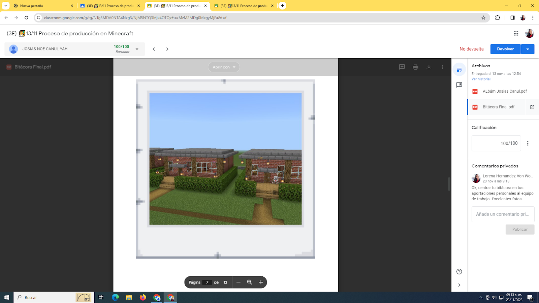This screenshot has width=539, height=303.
Task: Switch to Nueva pestaña tab
Action: 43,6
